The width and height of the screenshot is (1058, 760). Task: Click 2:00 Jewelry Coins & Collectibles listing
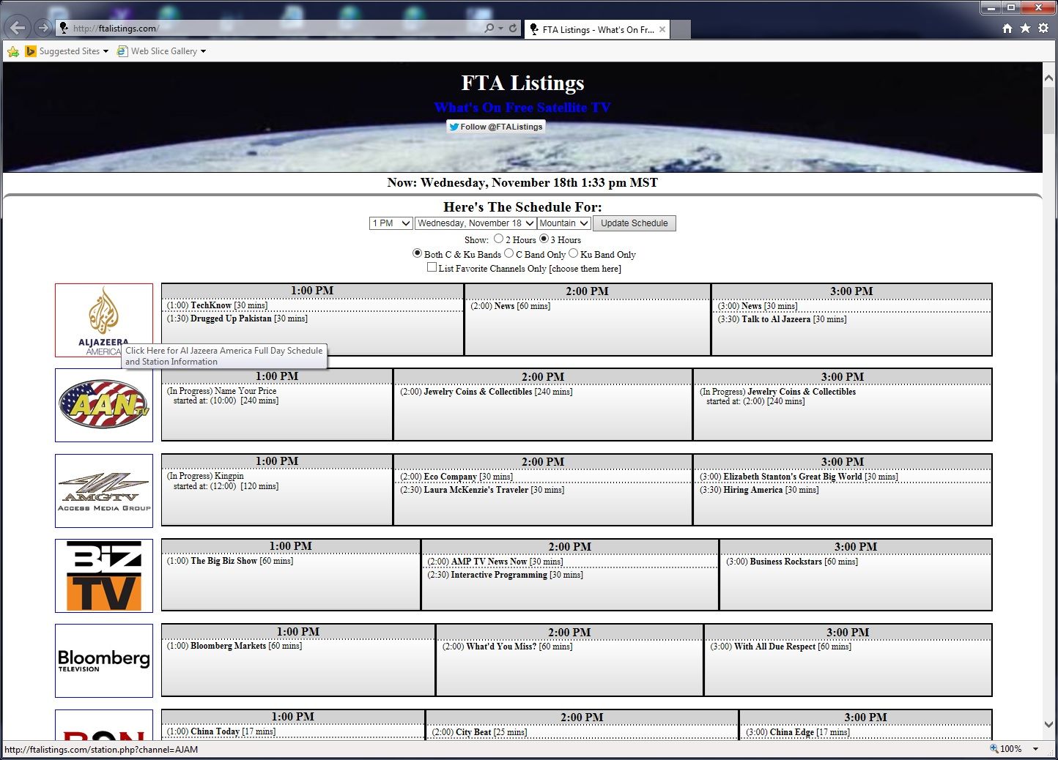pyautogui.click(x=478, y=392)
